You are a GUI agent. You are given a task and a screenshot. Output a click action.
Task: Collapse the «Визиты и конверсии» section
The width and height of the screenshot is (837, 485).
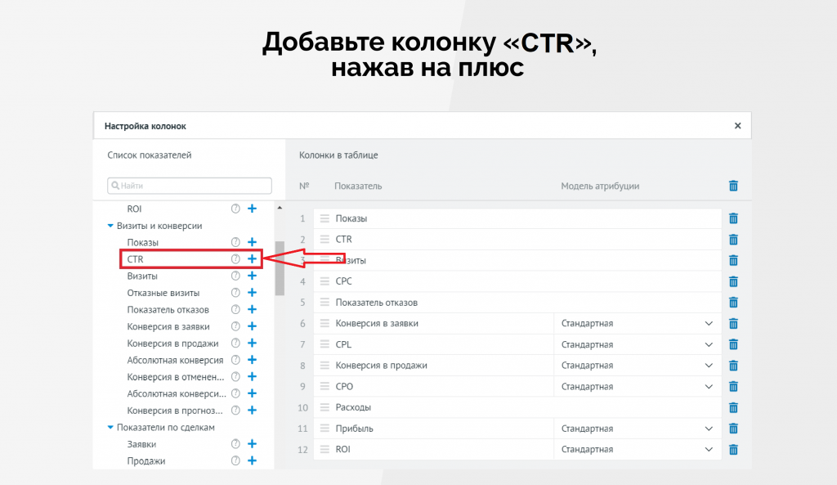coord(110,226)
